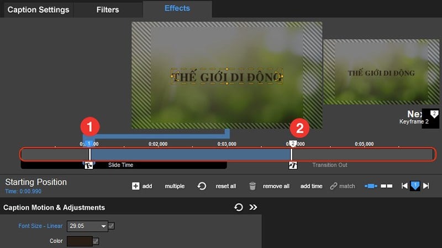Click the keyframe 2 transition icon below timeline
This screenshot has width=442, height=248.
(x=293, y=165)
